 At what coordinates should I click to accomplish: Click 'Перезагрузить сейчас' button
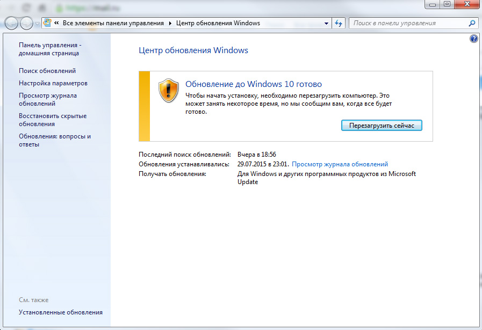click(x=382, y=126)
